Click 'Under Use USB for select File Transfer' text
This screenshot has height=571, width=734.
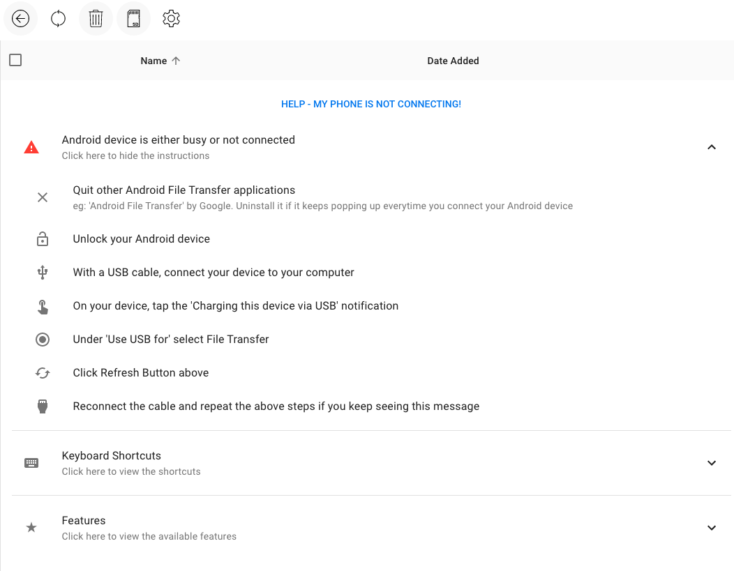pyautogui.click(x=171, y=339)
